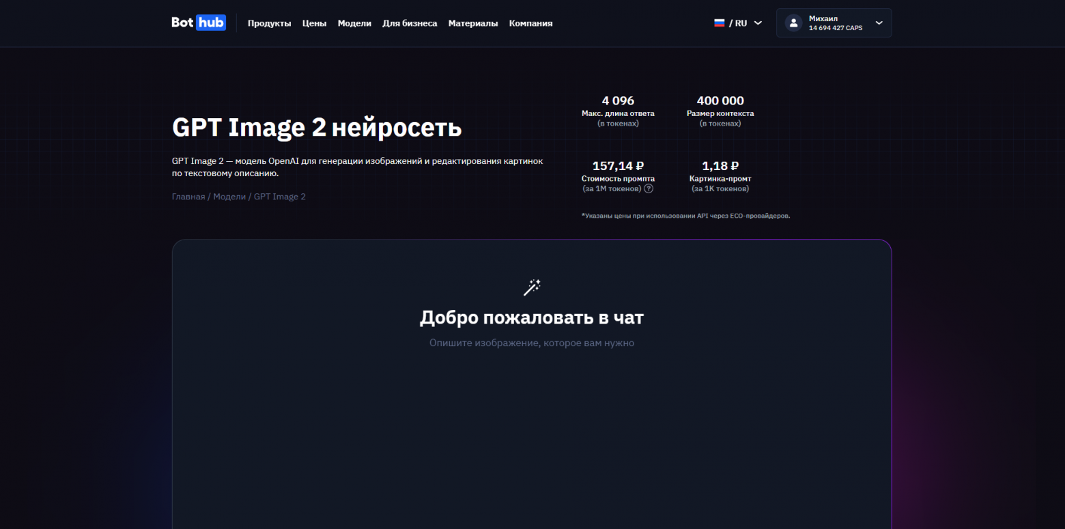Expand the RU language dropdown chevron
The image size is (1065, 529).
click(758, 23)
